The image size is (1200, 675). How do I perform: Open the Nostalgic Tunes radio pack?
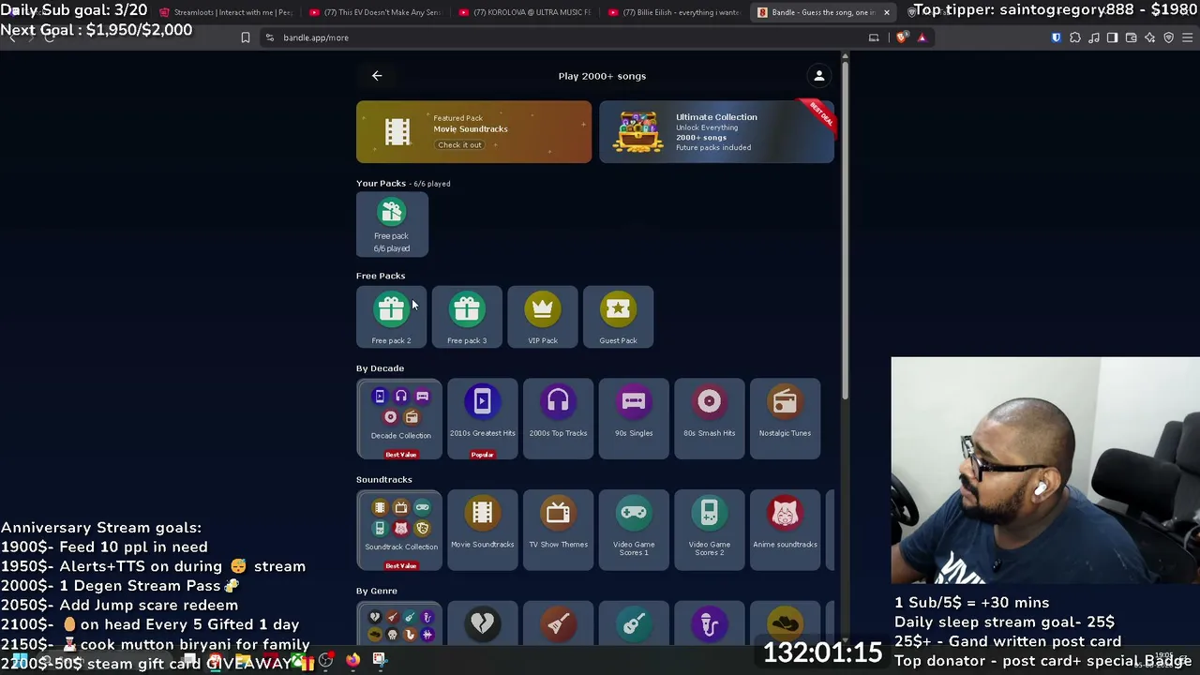(x=785, y=418)
